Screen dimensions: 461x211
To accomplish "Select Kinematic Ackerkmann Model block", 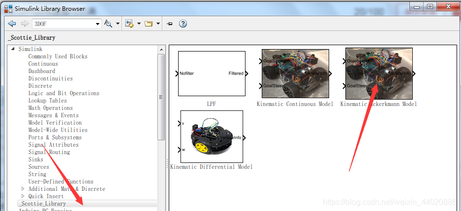I will pyautogui.click(x=379, y=74).
